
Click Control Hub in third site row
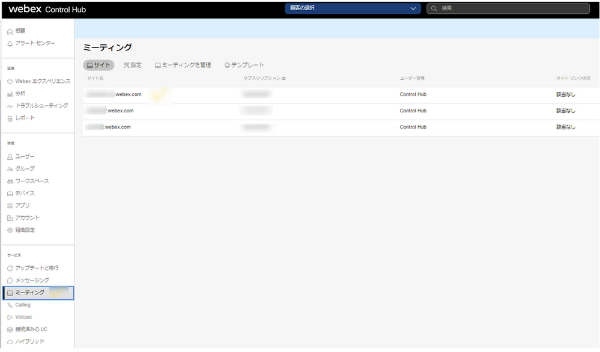(x=413, y=127)
